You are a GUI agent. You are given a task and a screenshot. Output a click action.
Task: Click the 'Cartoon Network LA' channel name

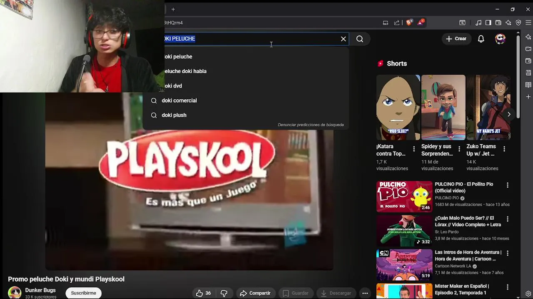(453, 266)
